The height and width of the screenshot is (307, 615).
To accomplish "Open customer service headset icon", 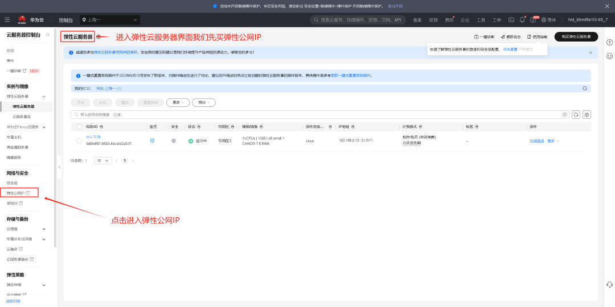I will 609,284.
